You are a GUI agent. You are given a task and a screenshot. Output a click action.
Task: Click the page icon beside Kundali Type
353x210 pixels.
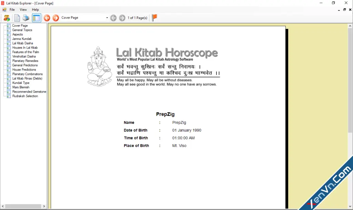point(9,83)
